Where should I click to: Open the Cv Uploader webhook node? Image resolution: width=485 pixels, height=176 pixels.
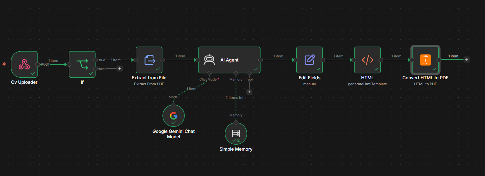coord(24,64)
